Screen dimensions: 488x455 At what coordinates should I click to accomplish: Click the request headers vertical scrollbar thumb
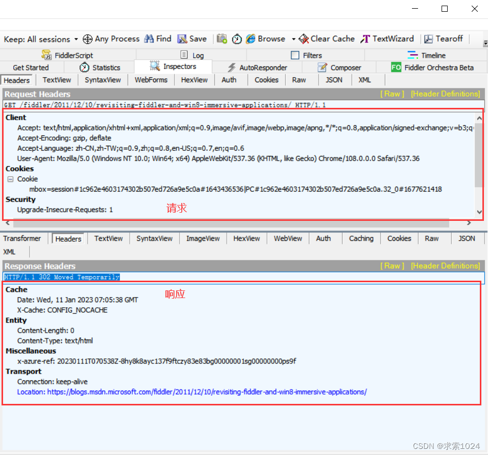479,155
